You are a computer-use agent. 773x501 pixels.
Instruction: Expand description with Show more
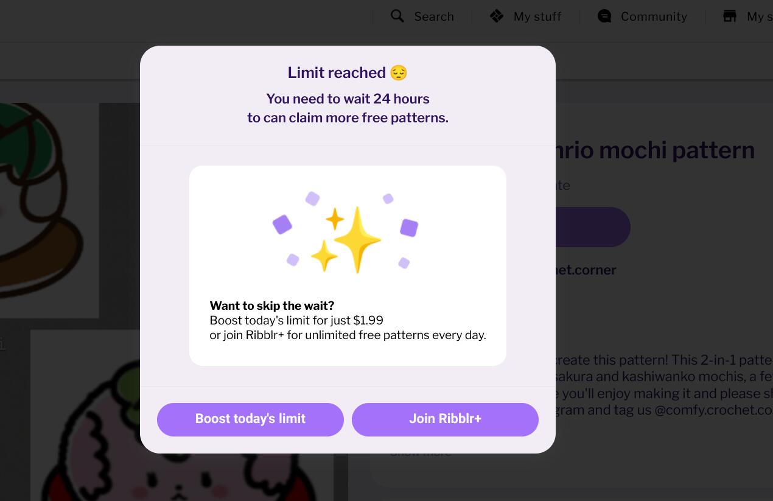[x=421, y=452]
